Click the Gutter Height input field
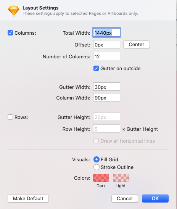 (x=106, y=117)
